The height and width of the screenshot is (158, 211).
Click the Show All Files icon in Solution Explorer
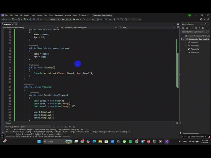203,28
